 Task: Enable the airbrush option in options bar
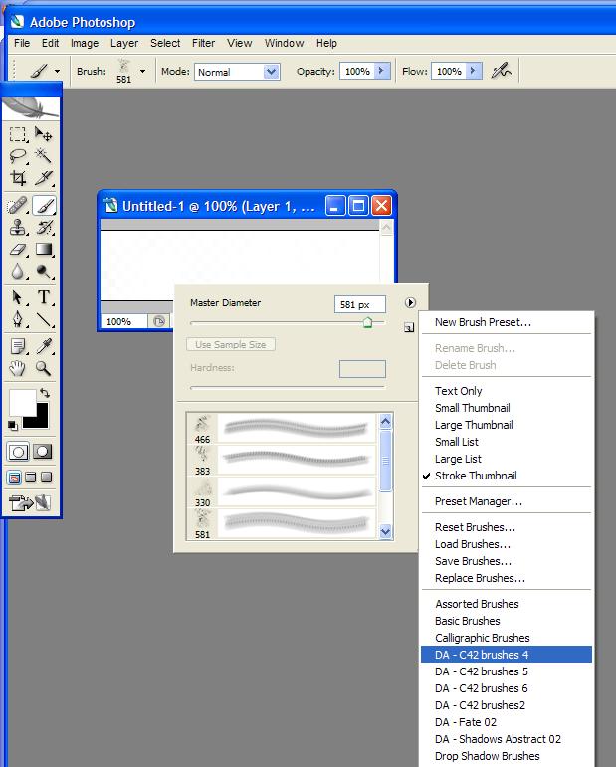[503, 71]
